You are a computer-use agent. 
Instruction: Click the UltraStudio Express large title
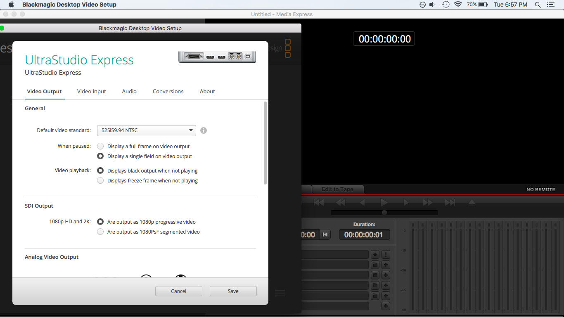(79, 60)
